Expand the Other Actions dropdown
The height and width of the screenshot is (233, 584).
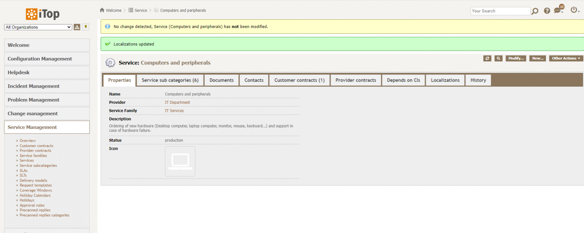click(x=566, y=58)
